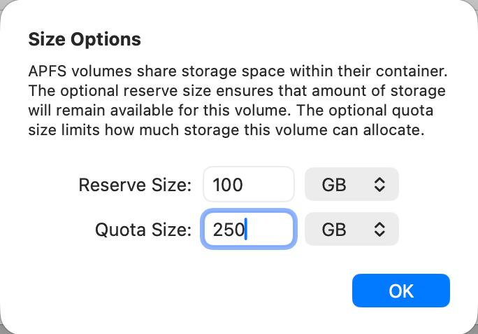The width and height of the screenshot is (478, 334).
Task: Select the GB text in Quota unit popup
Action: point(334,230)
